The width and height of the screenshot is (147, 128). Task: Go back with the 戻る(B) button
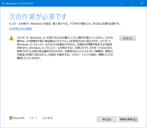point(107,119)
